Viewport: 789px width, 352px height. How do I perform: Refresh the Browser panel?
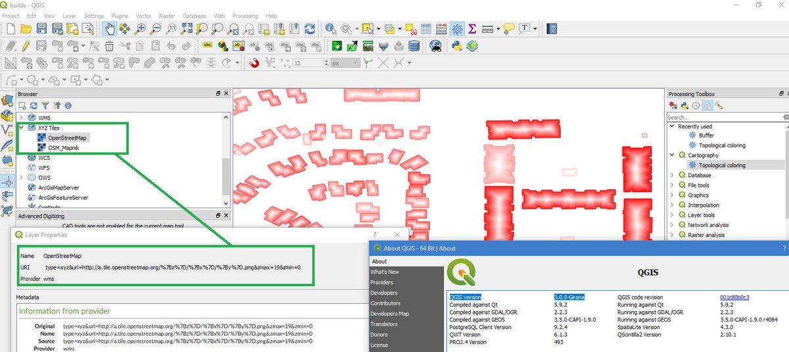34,105
